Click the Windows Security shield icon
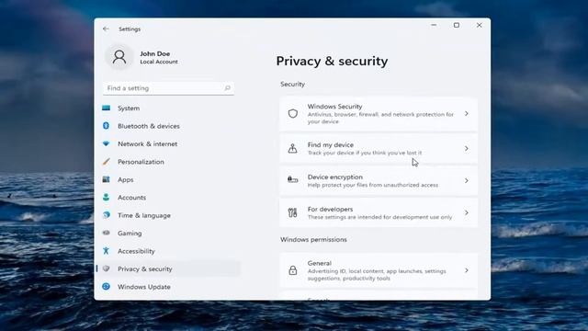 pos(293,114)
